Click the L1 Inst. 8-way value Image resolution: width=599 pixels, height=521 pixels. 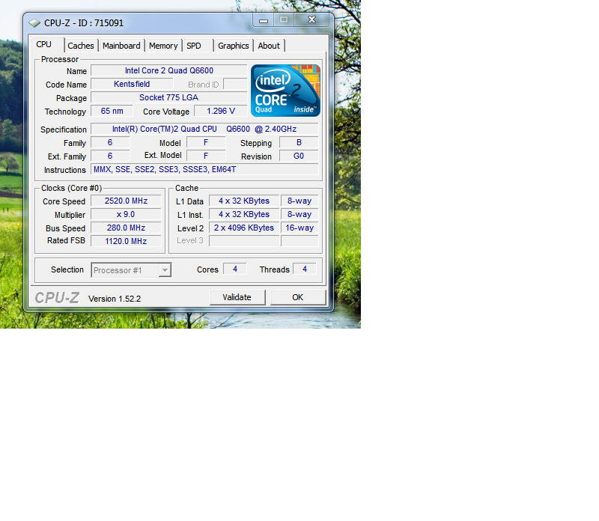pos(299,214)
